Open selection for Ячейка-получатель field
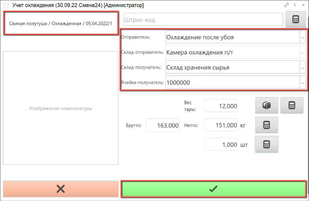This screenshot has height=201, width=309. 303,82
